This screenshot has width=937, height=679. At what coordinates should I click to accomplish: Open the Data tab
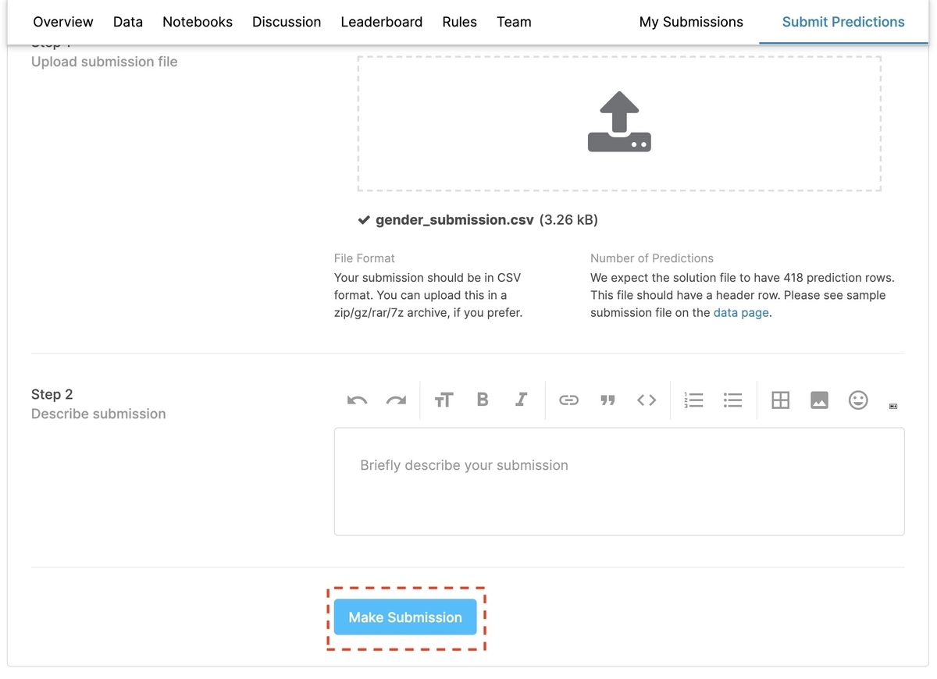(x=128, y=22)
